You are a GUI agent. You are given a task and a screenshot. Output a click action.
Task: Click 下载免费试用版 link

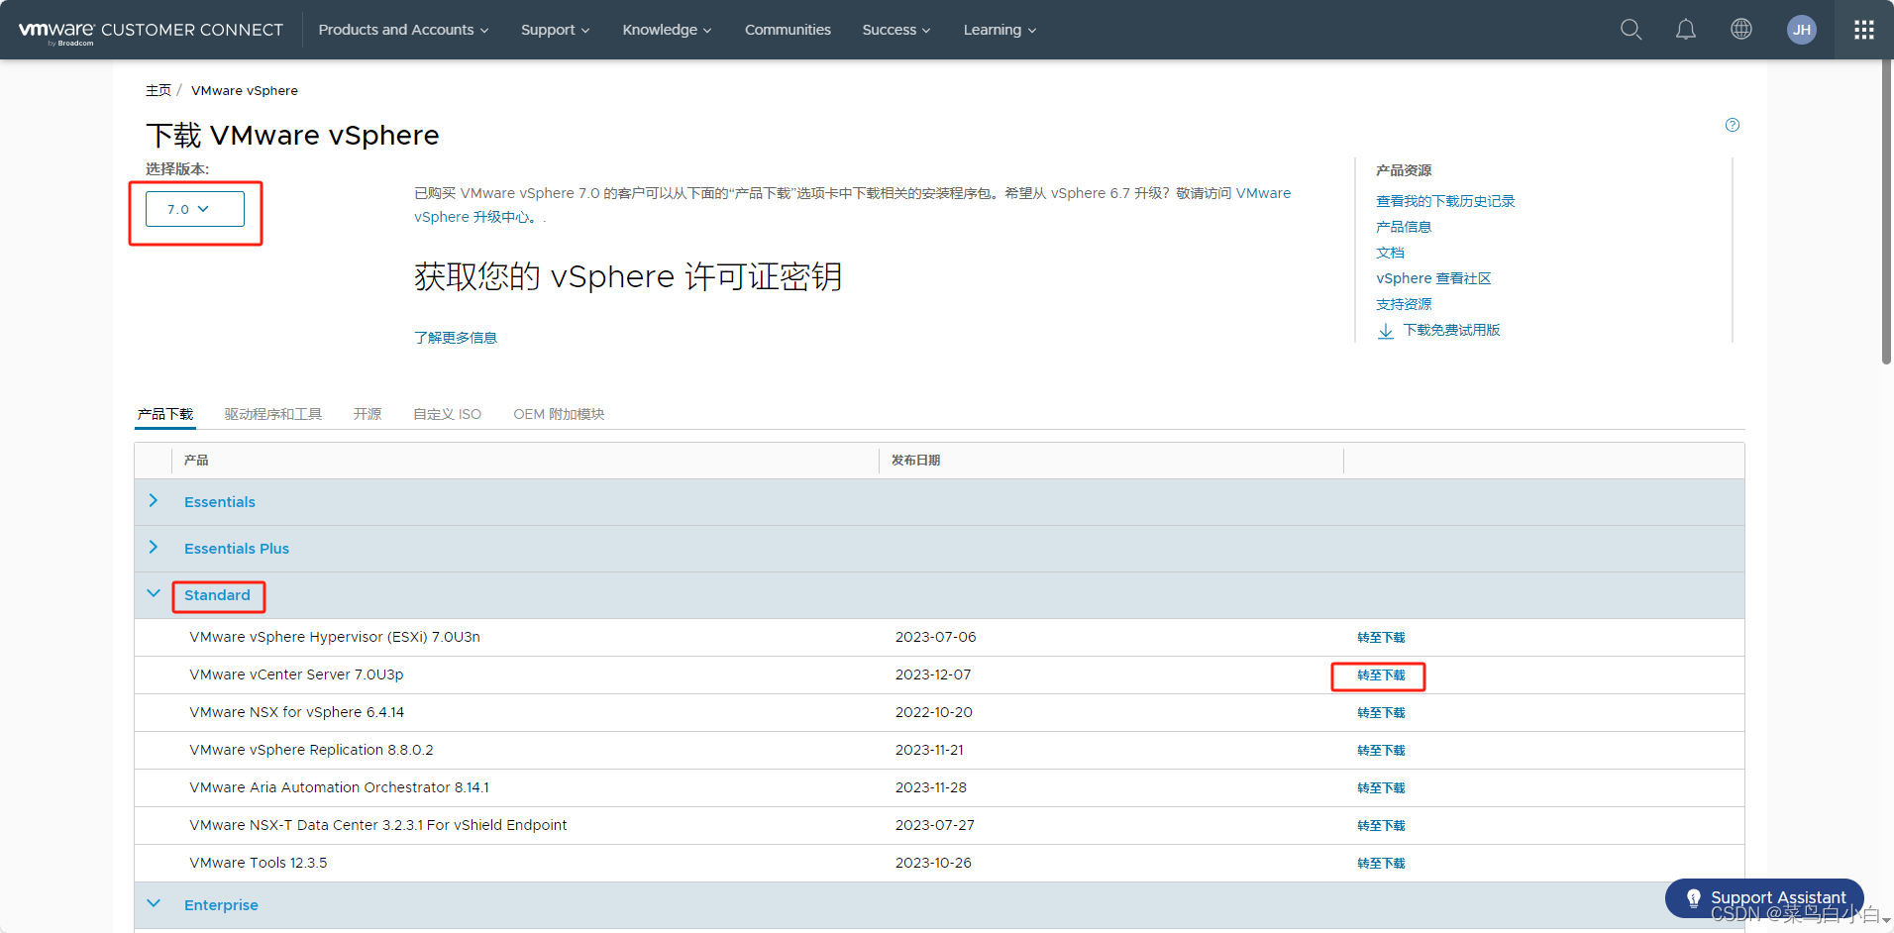[1451, 330]
